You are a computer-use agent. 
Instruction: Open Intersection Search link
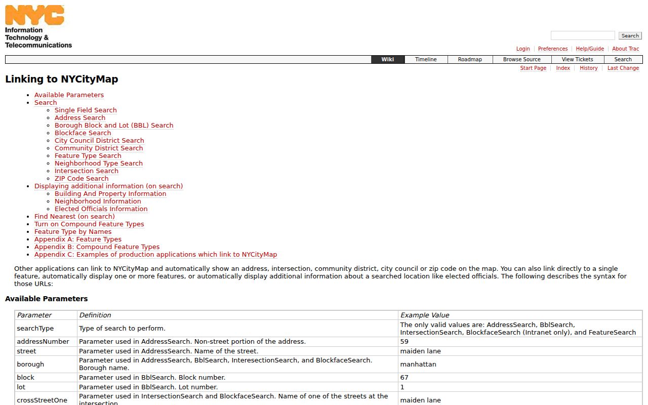[87, 171]
